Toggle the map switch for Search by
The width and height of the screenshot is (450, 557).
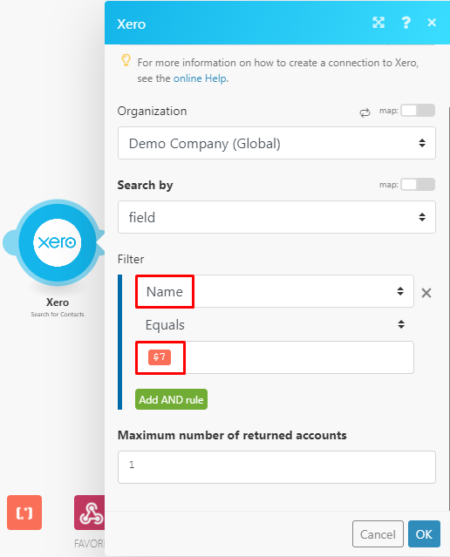[x=418, y=185]
